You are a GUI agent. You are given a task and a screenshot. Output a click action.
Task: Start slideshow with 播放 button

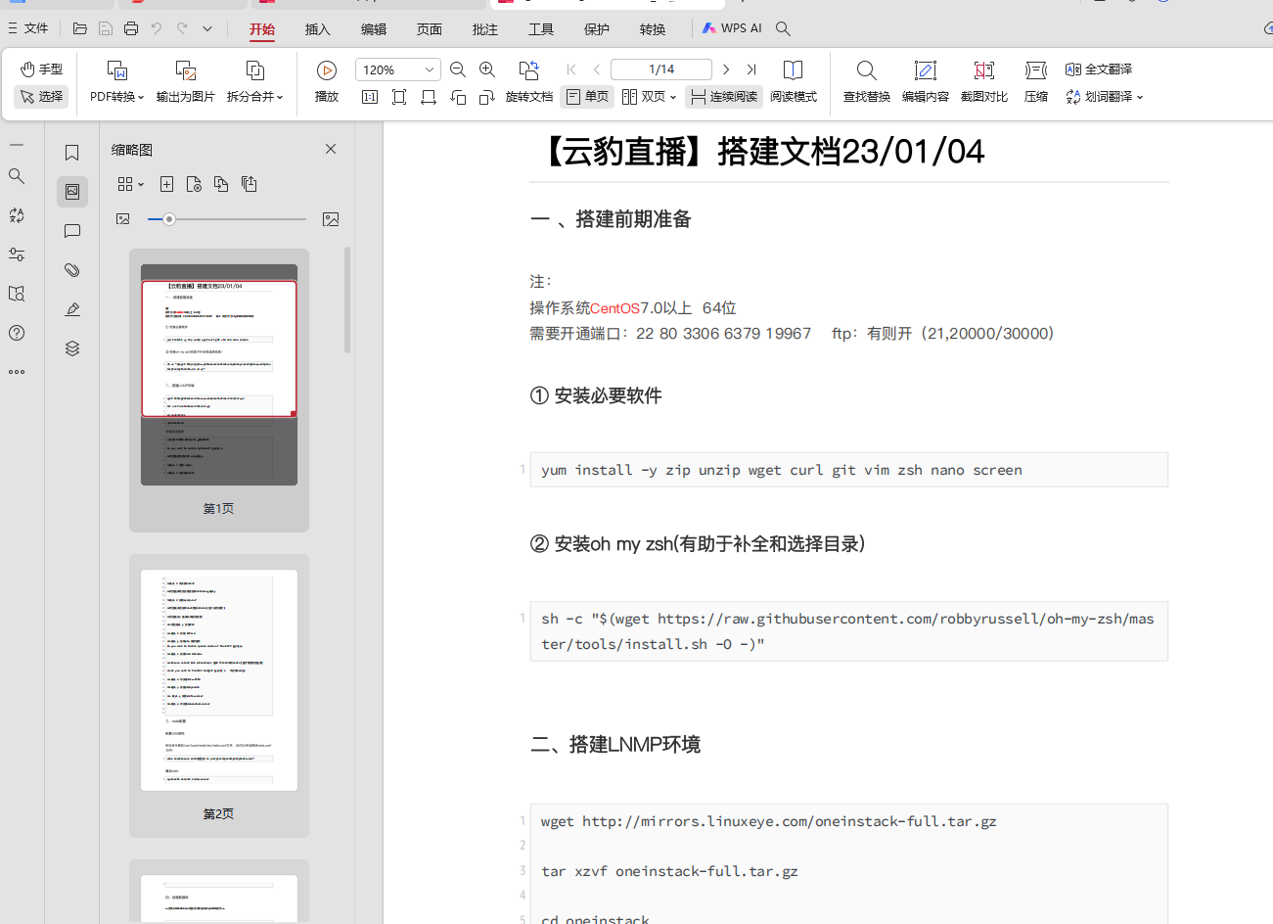tap(327, 81)
